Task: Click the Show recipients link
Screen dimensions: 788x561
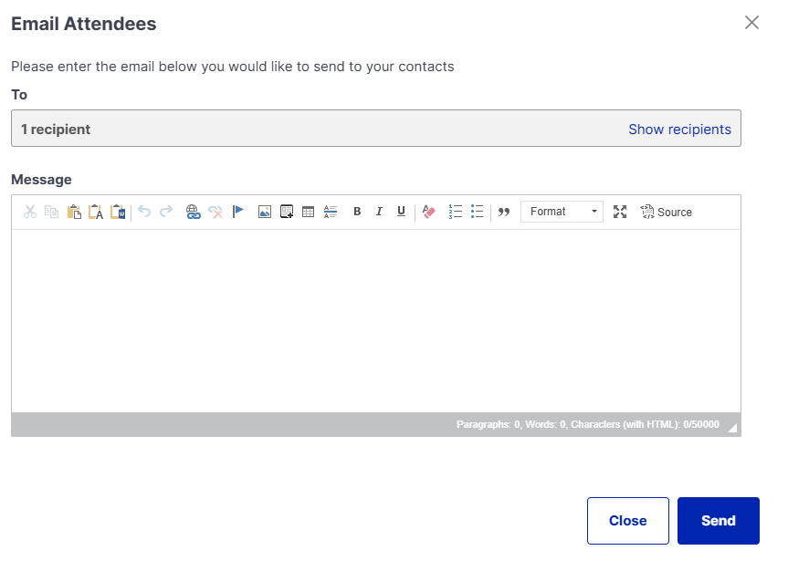Action: pos(679,130)
